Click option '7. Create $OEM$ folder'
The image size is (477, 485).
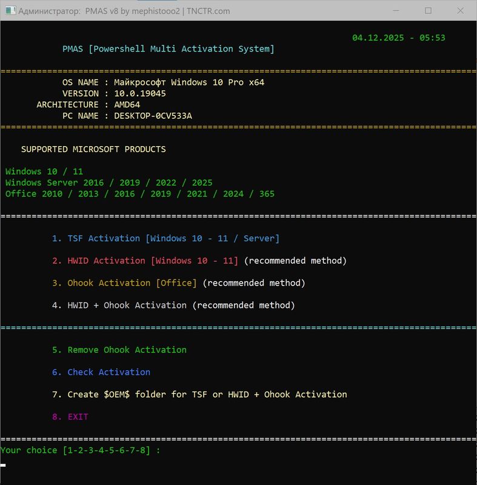[199, 394]
